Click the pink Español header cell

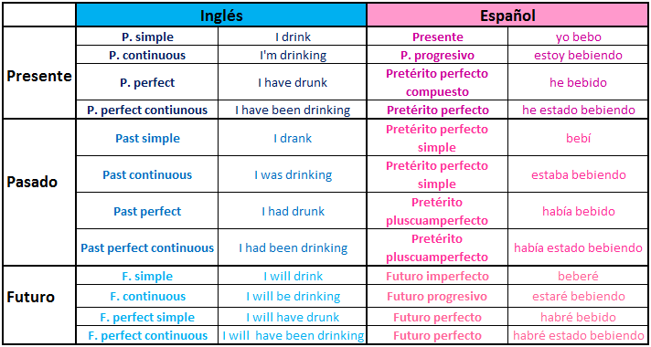point(507,16)
